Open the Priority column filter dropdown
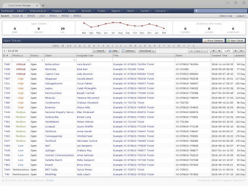The height and width of the screenshot is (186, 248). pyautogui.click(x=27, y=60)
